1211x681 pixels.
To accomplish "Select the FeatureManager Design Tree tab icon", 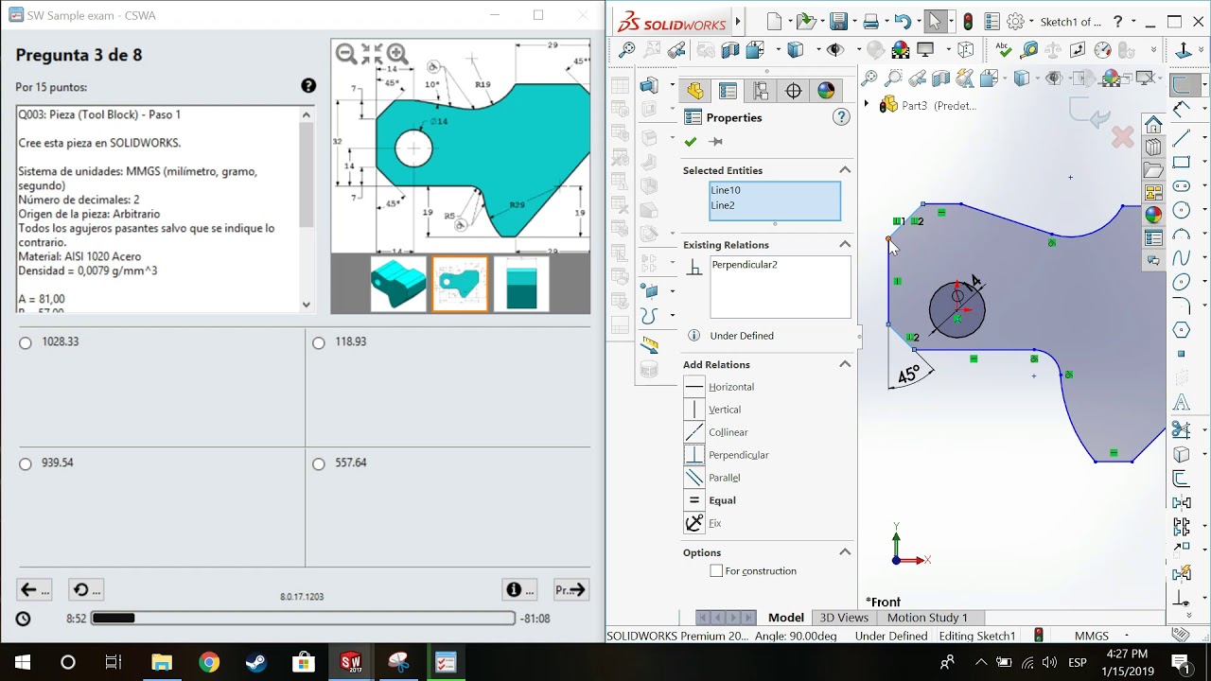I will point(695,91).
